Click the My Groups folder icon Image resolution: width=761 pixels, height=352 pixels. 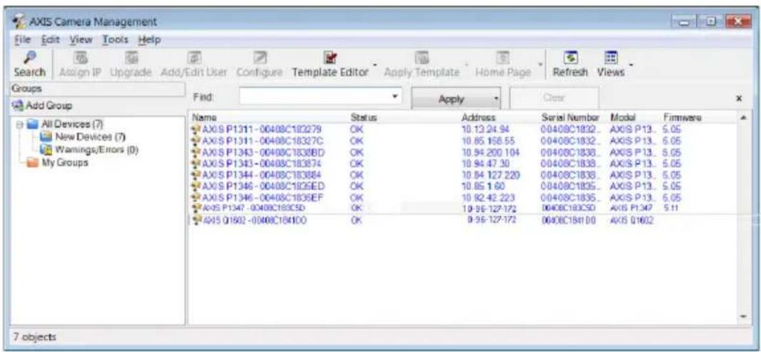coord(34,163)
